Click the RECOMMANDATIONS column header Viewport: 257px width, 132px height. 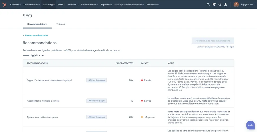click(37, 63)
